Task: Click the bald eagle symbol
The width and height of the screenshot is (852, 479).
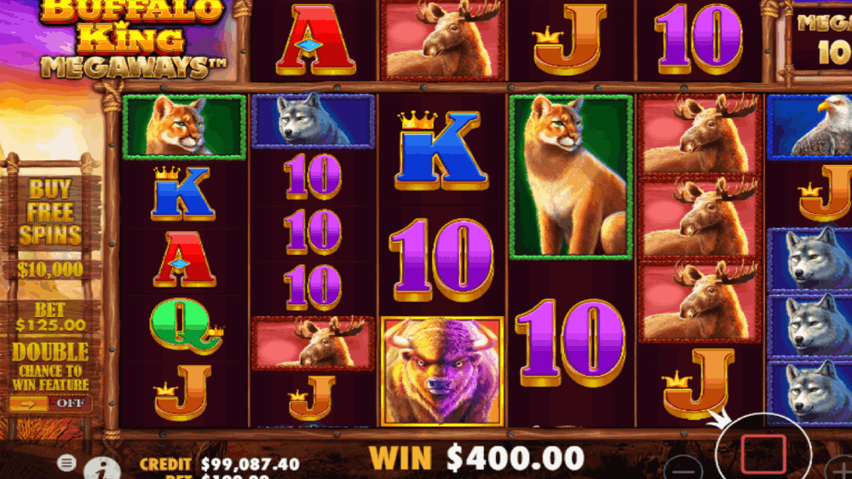Action: point(809,127)
